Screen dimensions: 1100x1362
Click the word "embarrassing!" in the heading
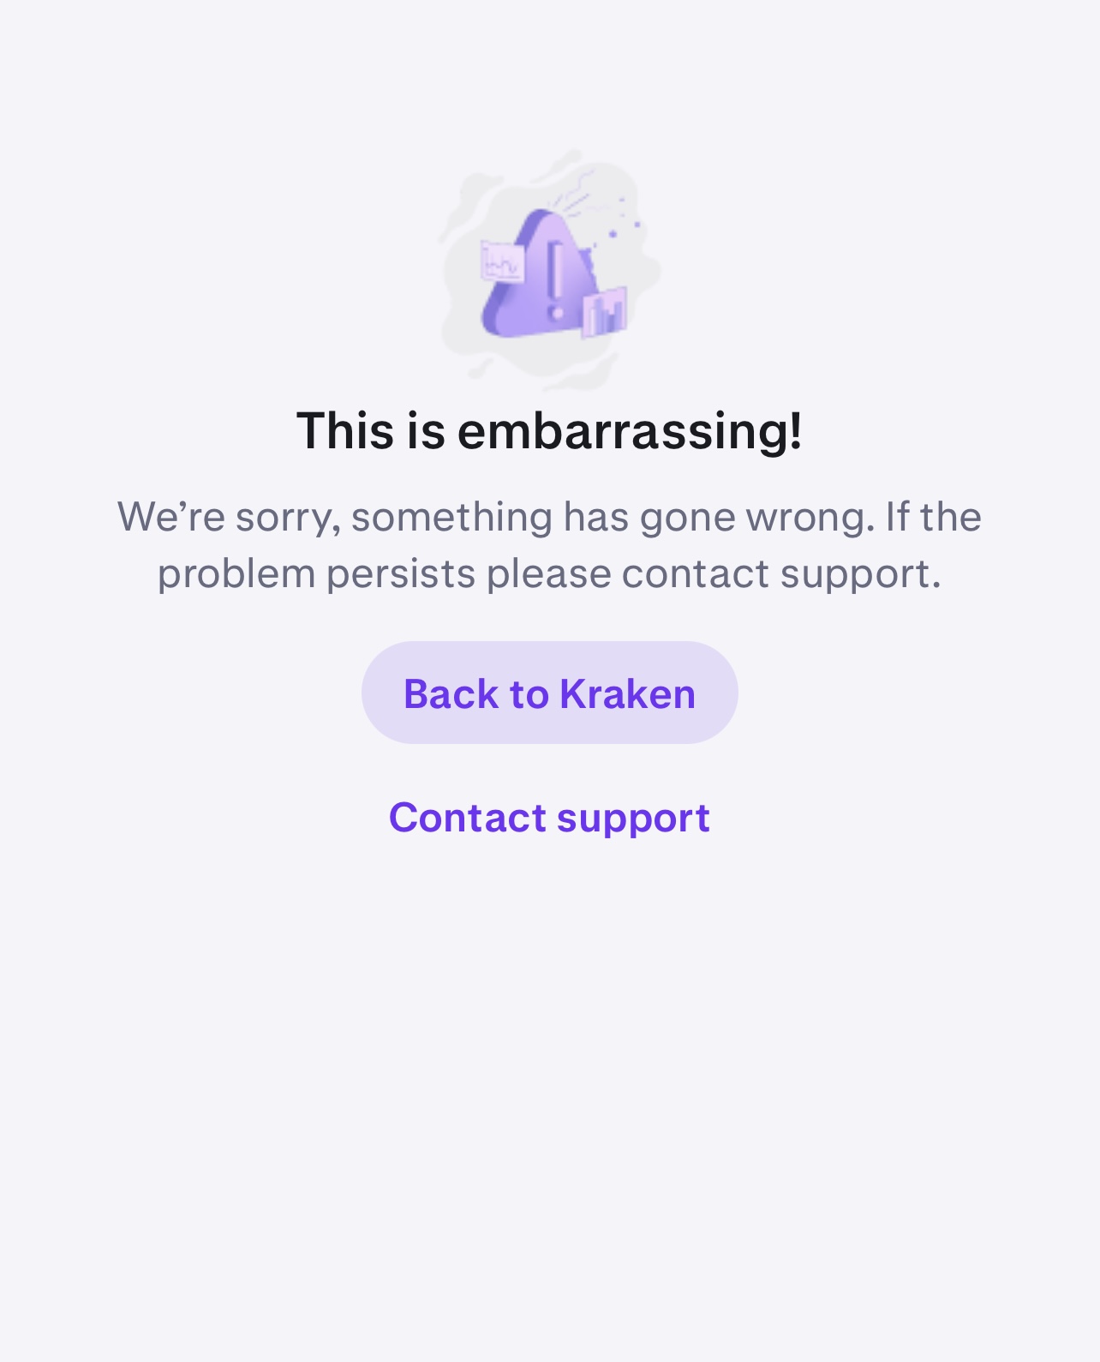(x=630, y=430)
